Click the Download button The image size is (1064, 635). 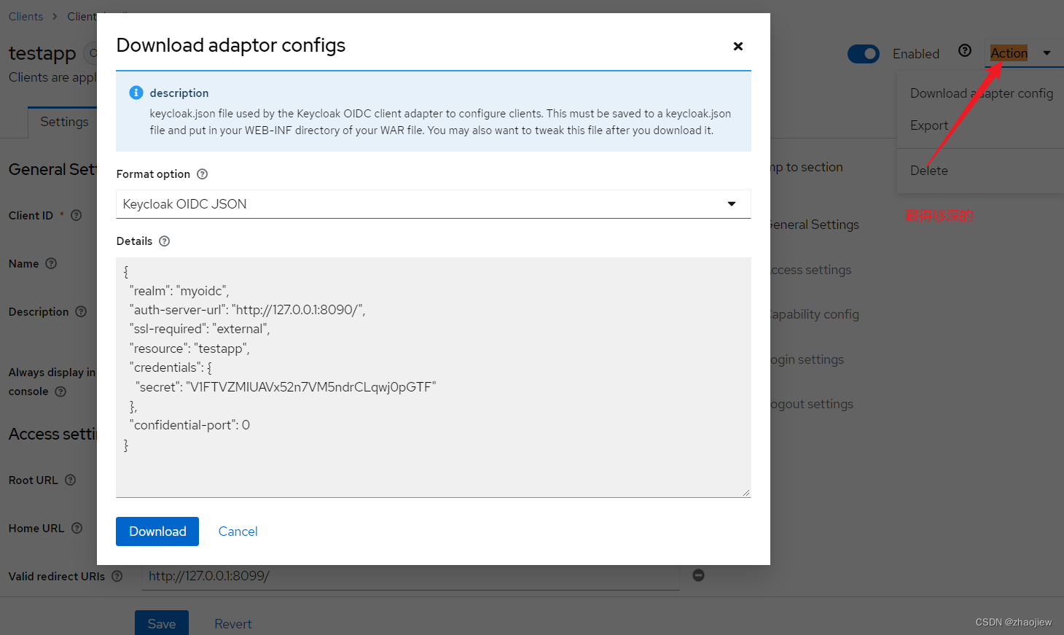[x=157, y=531]
